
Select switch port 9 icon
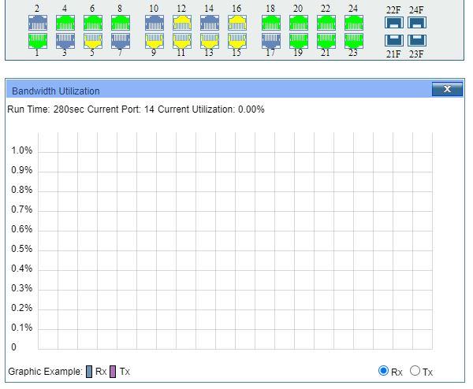pos(155,41)
